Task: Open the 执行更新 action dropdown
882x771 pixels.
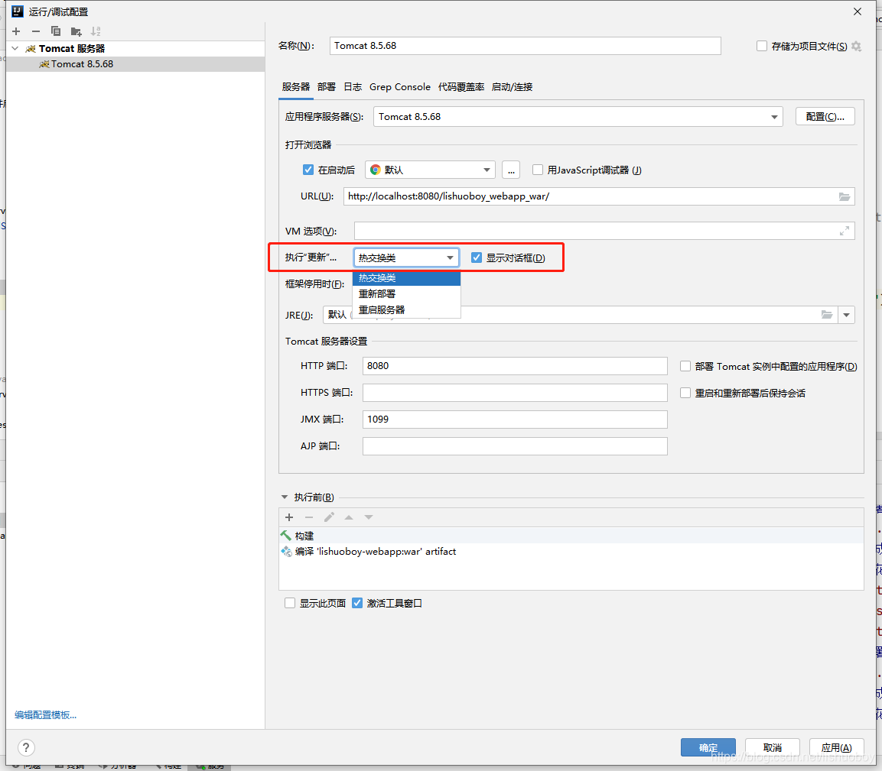Action: (x=406, y=258)
